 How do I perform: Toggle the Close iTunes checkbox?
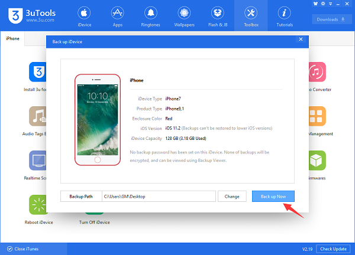(x=9, y=249)
